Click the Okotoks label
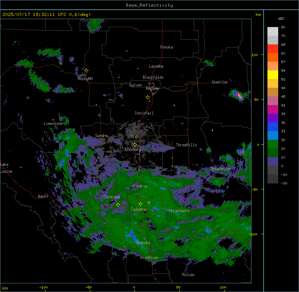The image size is (299, 292). pos(143,243)
